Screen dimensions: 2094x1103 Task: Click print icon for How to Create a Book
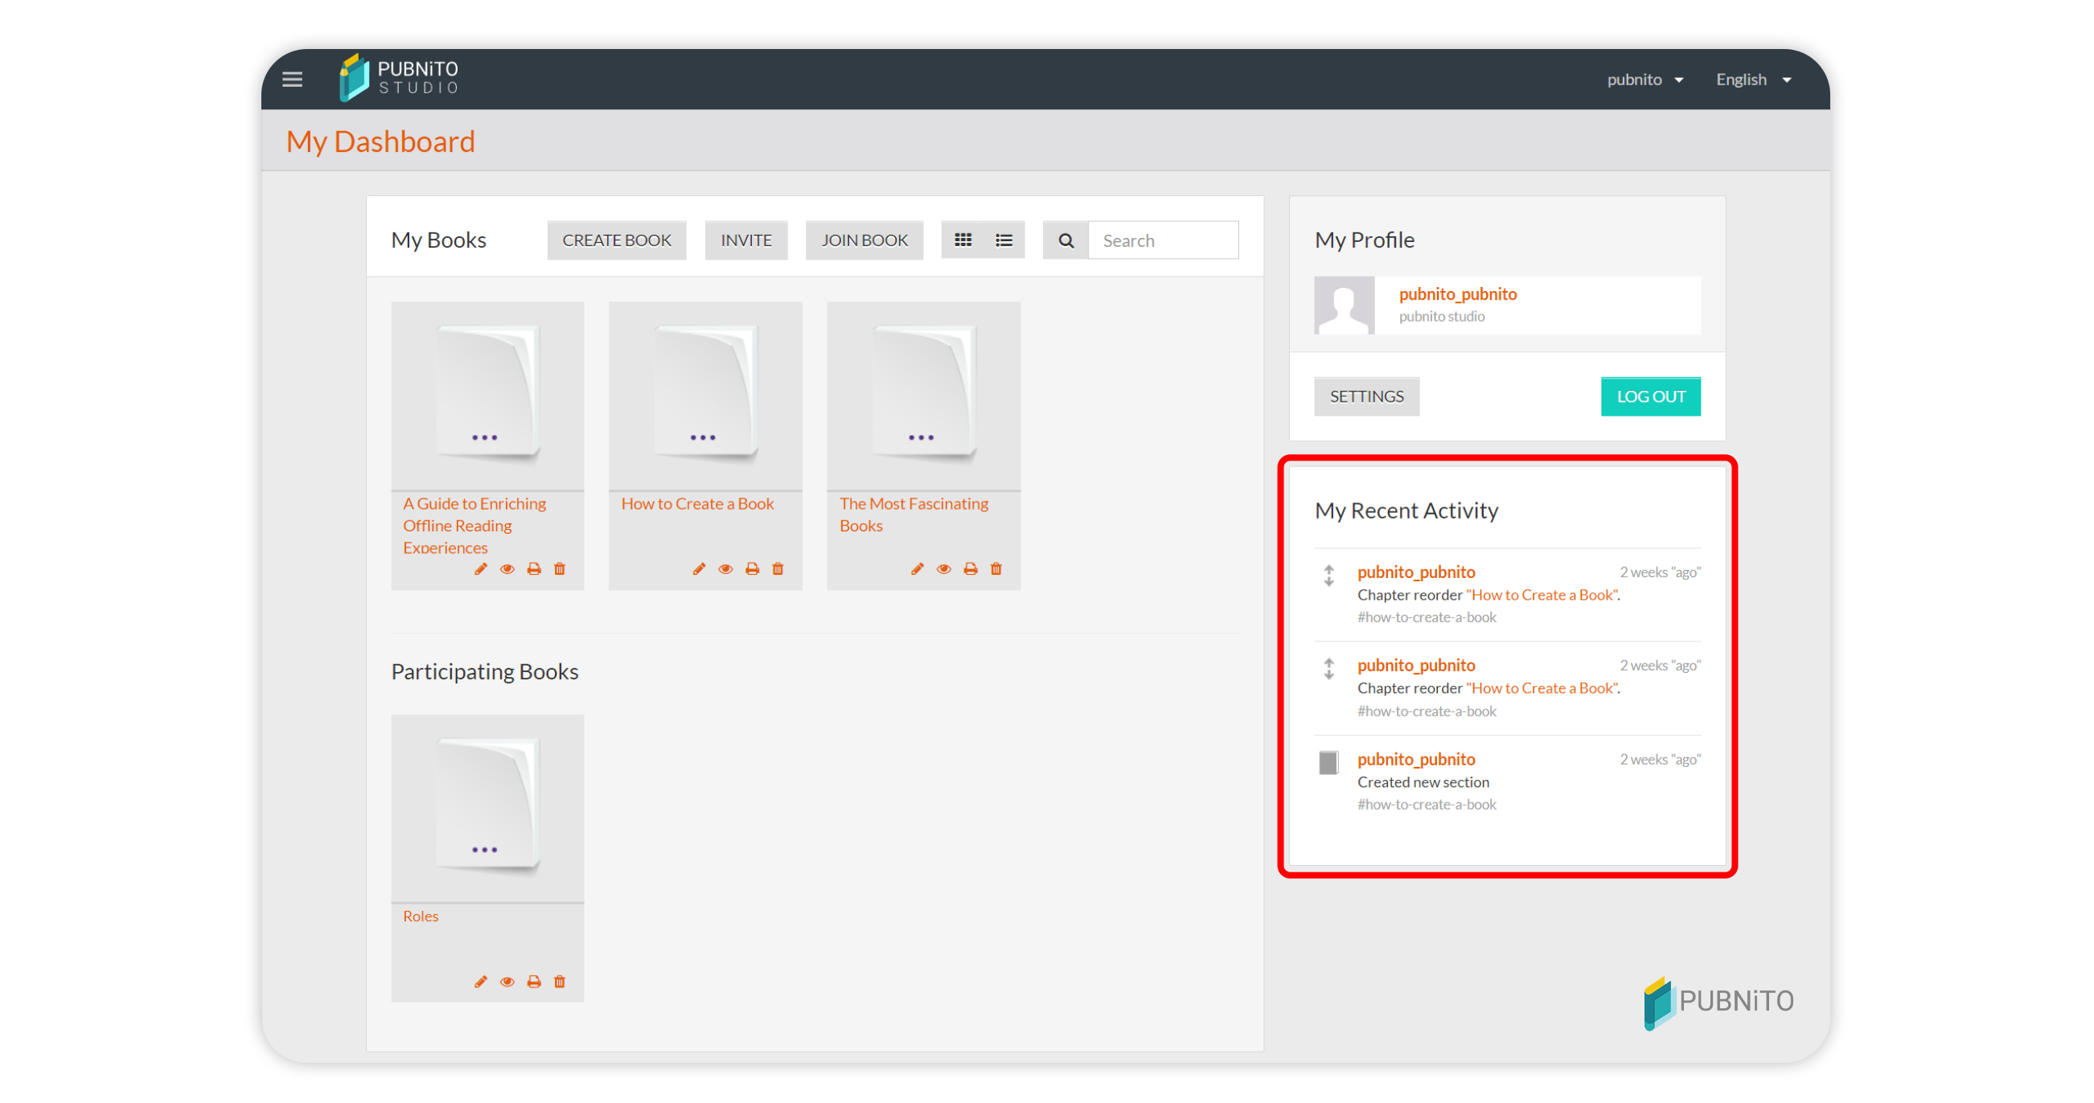[752, 569]
